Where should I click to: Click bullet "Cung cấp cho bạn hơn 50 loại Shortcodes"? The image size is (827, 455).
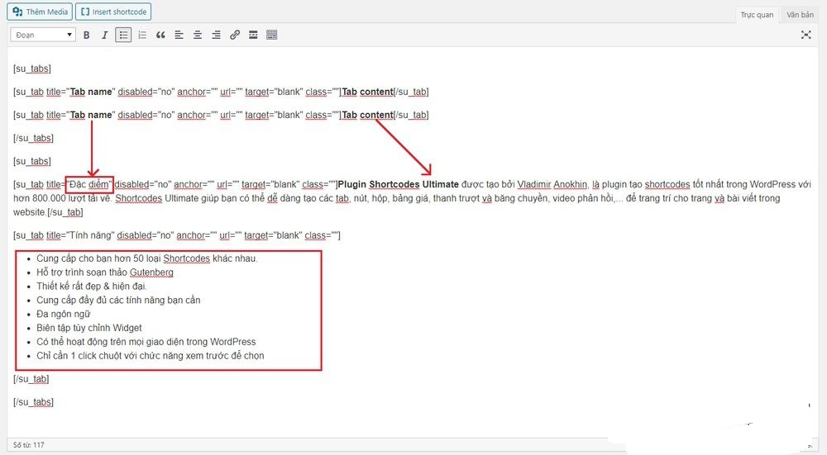pos(147,258)
